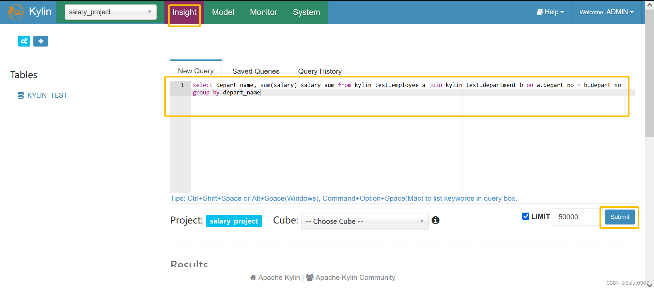Toggle the LIMIT checkbox
Image resolution: width=654 pixels, height=288 pixels.
pyautogui.click(x=526, y=216)
